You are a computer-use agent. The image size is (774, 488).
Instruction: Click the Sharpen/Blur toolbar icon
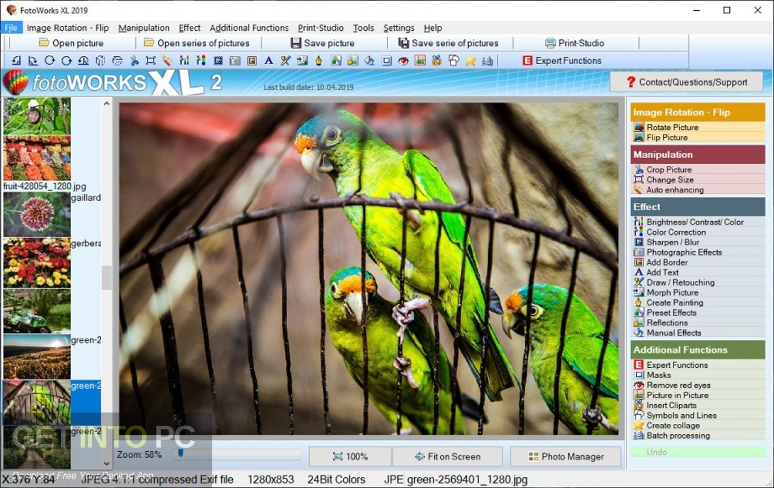218,60
